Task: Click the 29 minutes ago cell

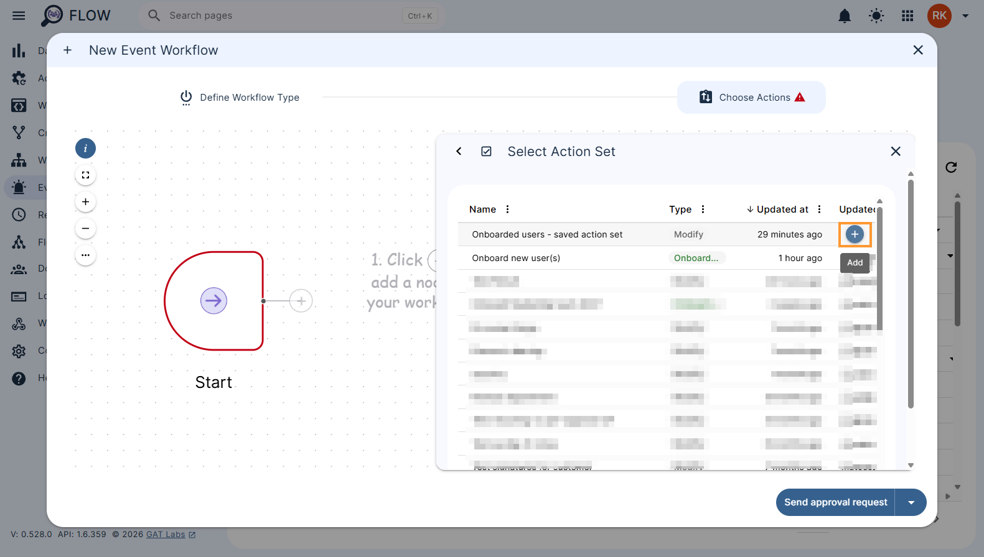Action: coord(789,234)
